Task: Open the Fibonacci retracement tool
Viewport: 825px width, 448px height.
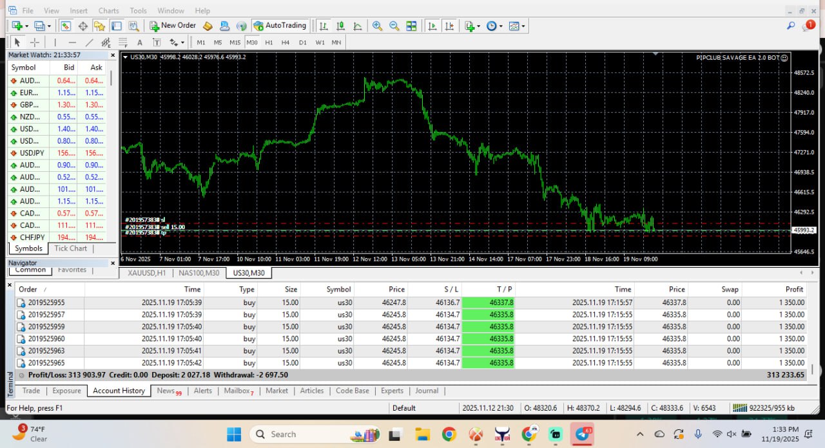Action: pyautogui.click(x=121, y=42)
